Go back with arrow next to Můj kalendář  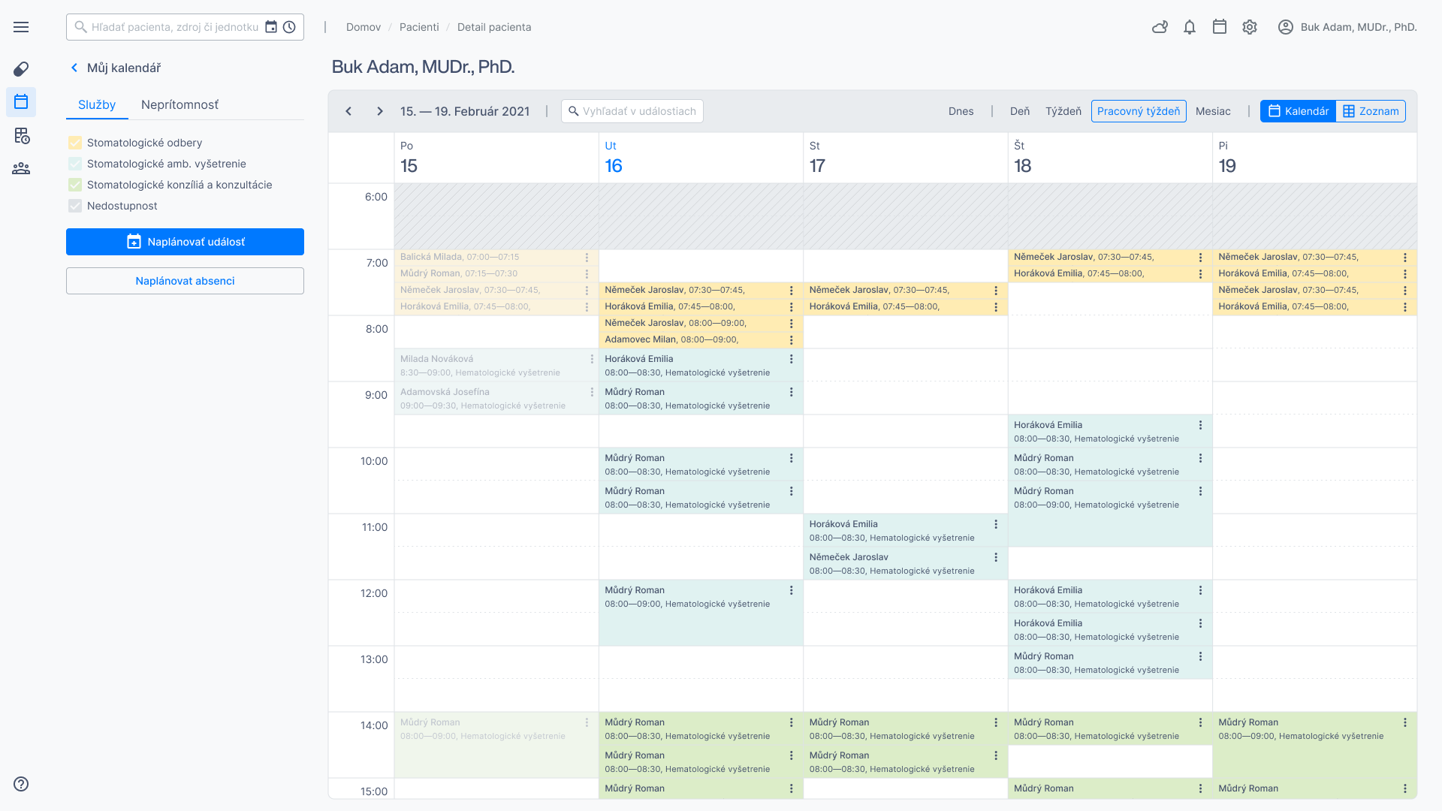click(74, 68)
